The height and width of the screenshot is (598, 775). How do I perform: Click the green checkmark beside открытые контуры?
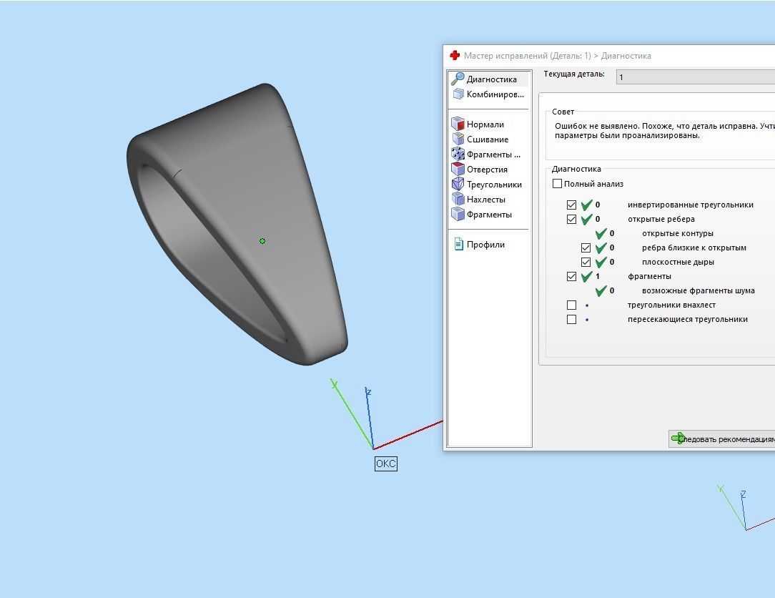click(601, 233)
